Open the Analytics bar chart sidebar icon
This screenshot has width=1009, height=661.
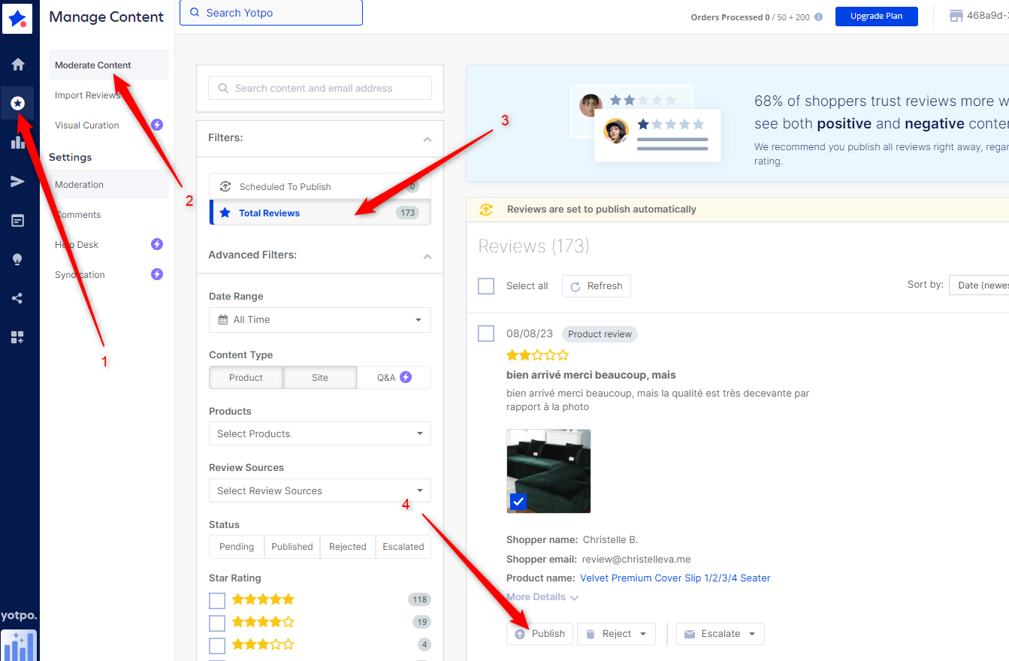click(x=18, y=142)
